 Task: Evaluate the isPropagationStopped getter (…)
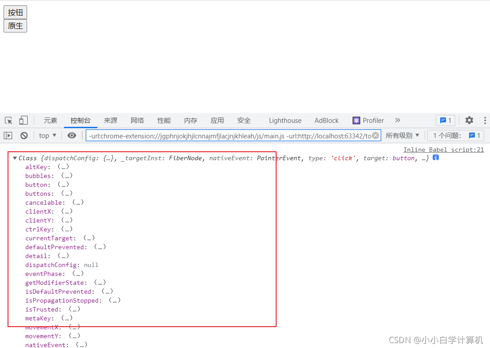(115, 300)
